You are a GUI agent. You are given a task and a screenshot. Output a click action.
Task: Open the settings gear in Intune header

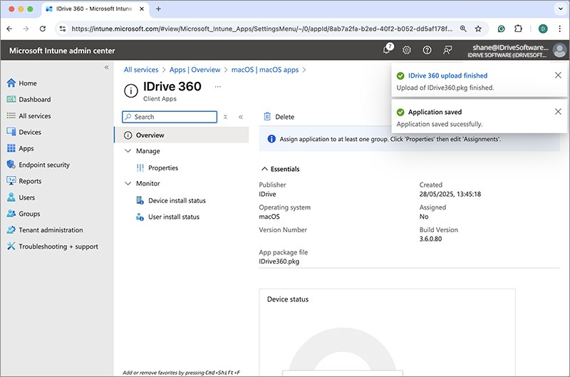coord(406,50)
